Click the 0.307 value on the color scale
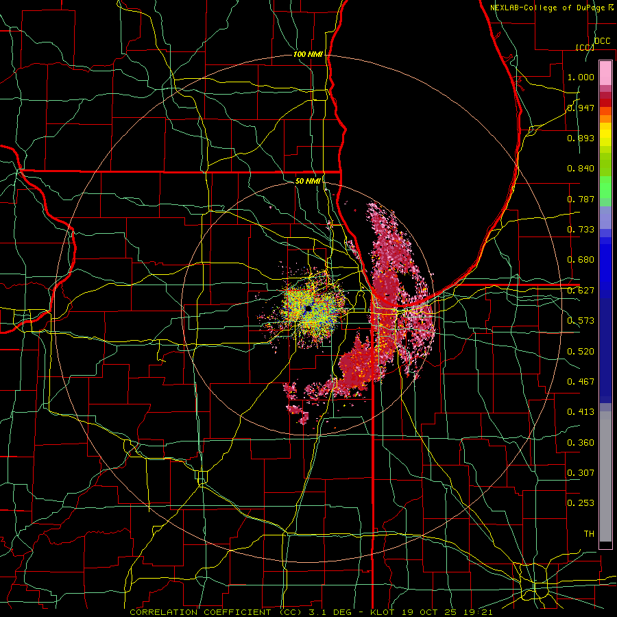 [581, 473]
